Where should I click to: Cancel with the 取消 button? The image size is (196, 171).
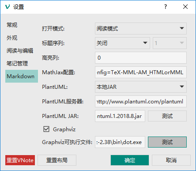point(171,160)
